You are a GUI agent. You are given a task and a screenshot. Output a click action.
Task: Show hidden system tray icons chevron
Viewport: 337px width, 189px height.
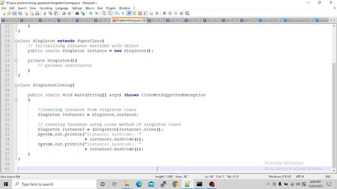[x=268, y=184]
